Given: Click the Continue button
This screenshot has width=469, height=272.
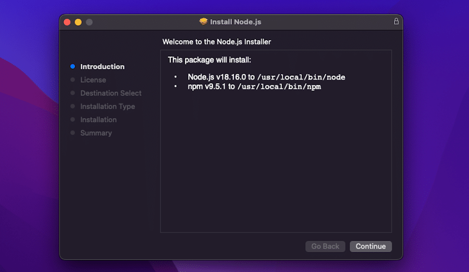Looking at the screenshot, I should pyautogui.click(x=371, y=247).
